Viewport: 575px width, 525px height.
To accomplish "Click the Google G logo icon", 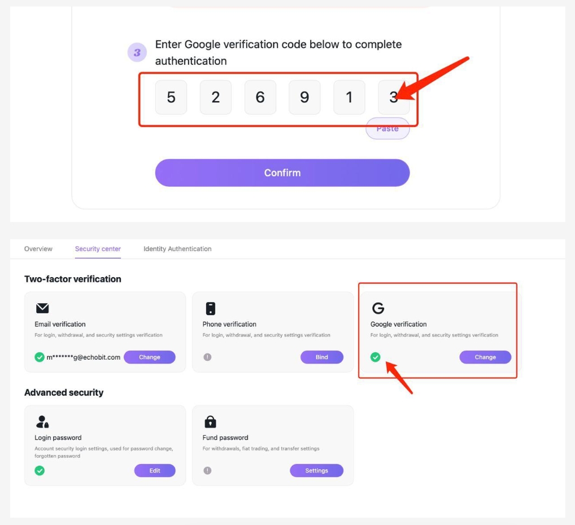I will 378,308.
